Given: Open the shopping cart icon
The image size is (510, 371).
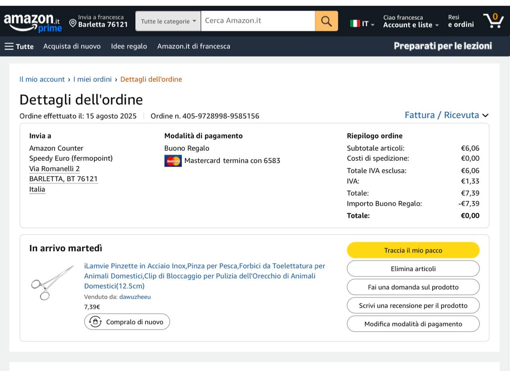Looking at the screenshot, I should tap(493, 21).
